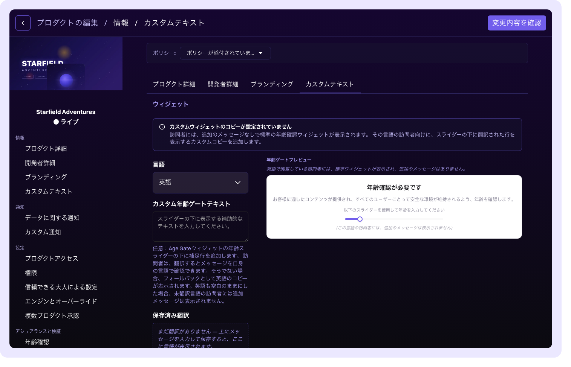Click the info icon in the widget notice
571x367 pixels.
tap(162, 127)
